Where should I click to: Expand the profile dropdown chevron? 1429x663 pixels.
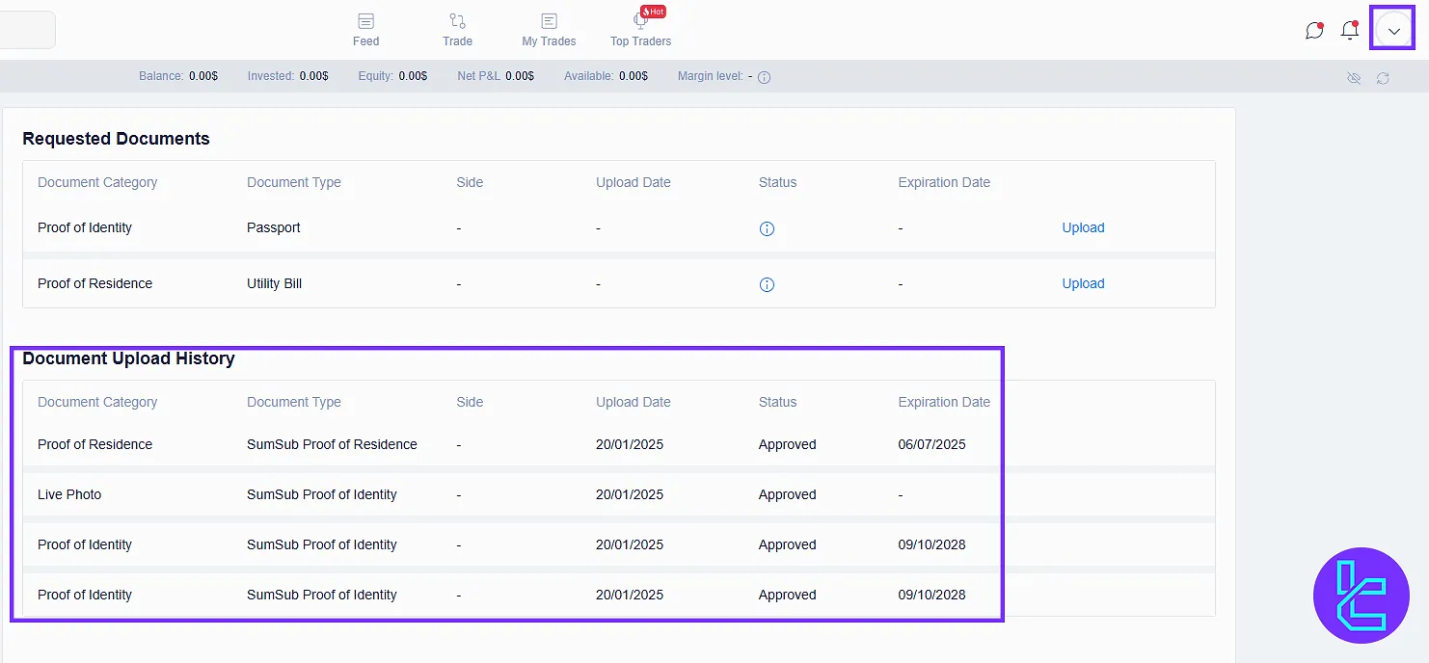1393,31
